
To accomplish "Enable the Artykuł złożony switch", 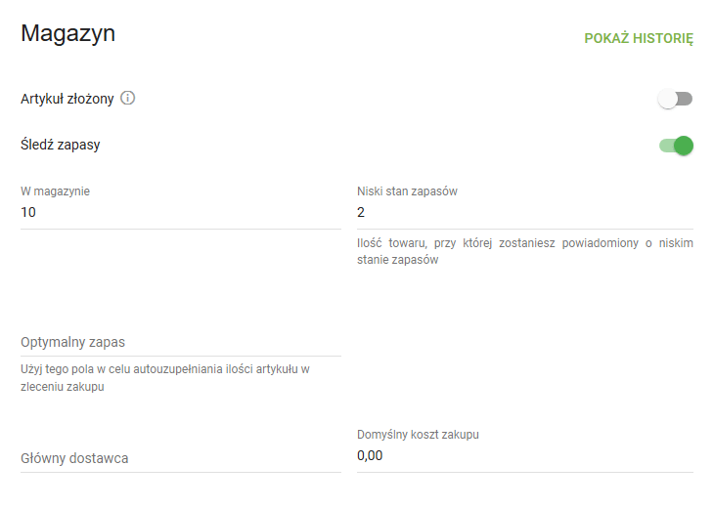I will [675, 99].
